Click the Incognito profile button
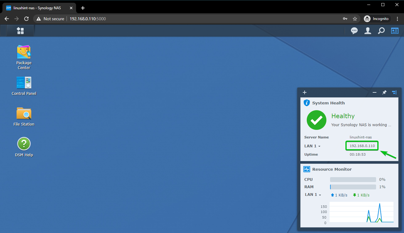The width and height of the screenshot is (404, 233). (x=377, y=19)
